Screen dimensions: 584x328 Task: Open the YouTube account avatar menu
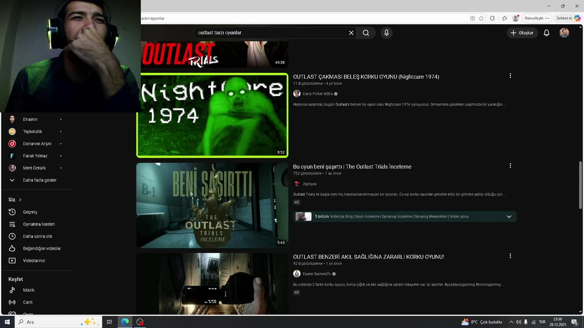(564, 33)
